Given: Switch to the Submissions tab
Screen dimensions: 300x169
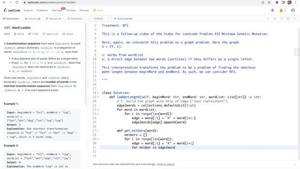Looking at the screenshot, I should pyautogui.click(x=76, y=19).
